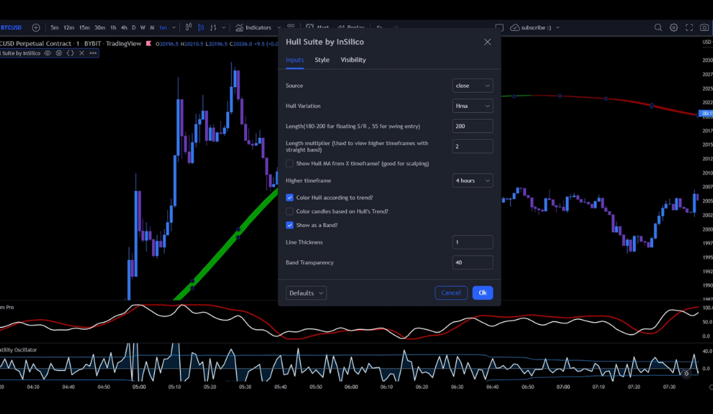The image size is (713, 414).
Task: Expand the Indicators favorites dropdown arrow
Action: [279, 28]
